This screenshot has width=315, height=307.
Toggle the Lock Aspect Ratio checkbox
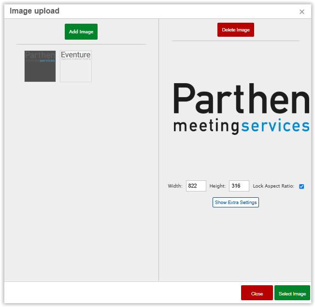point(301,186)
